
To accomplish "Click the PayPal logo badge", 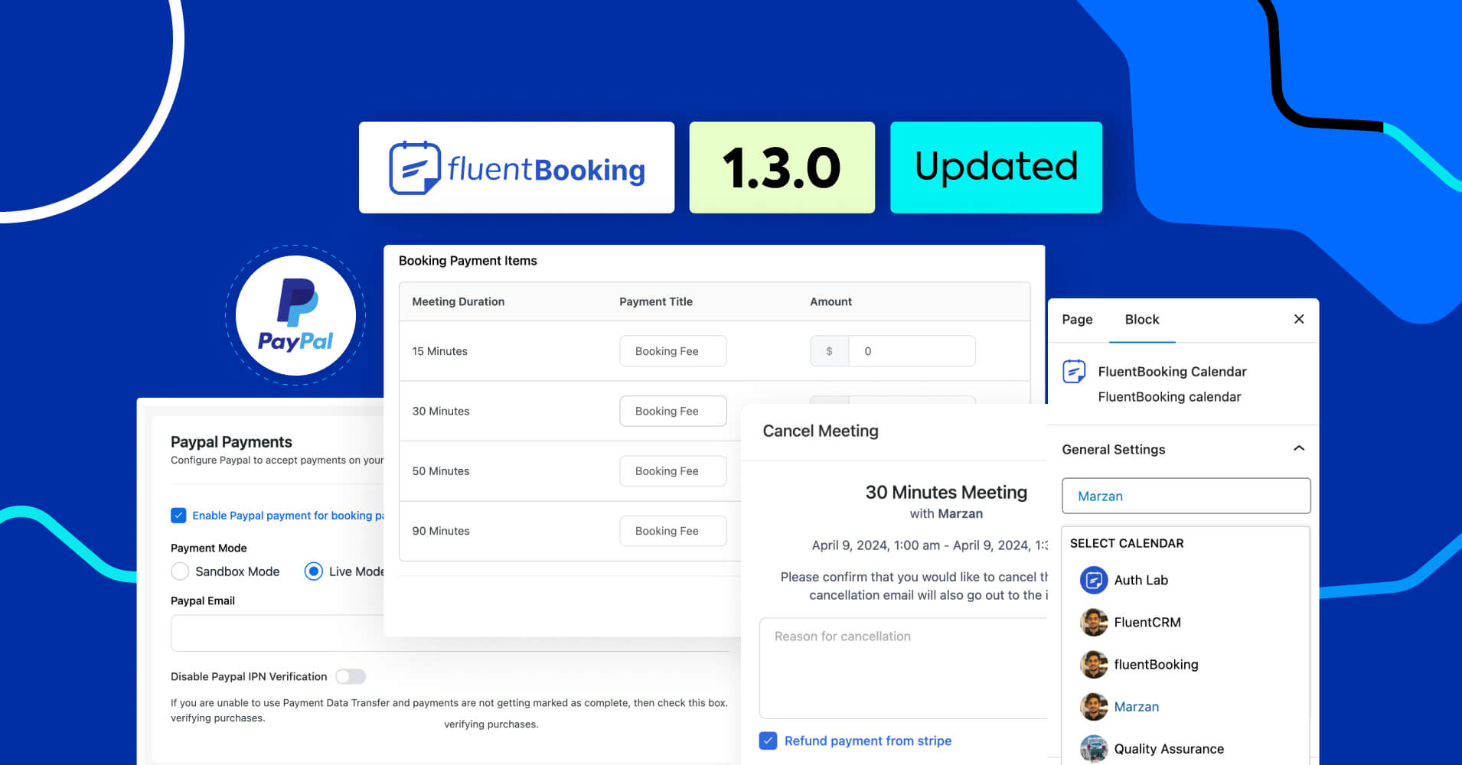I will (295, 315).
